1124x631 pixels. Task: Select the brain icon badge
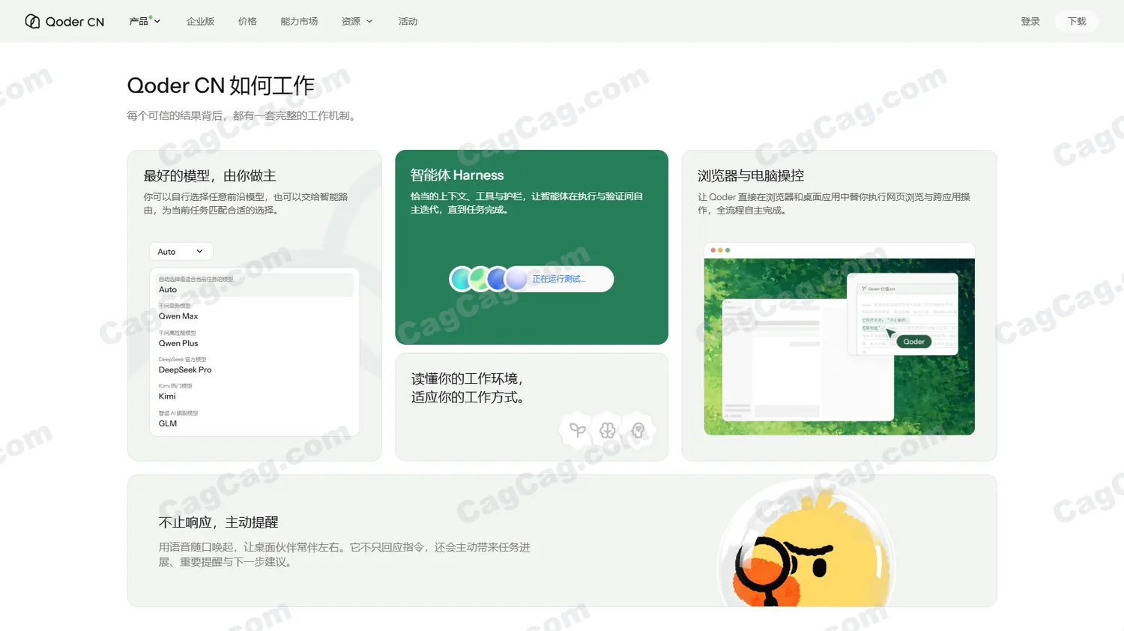click(x=608, y=430)
